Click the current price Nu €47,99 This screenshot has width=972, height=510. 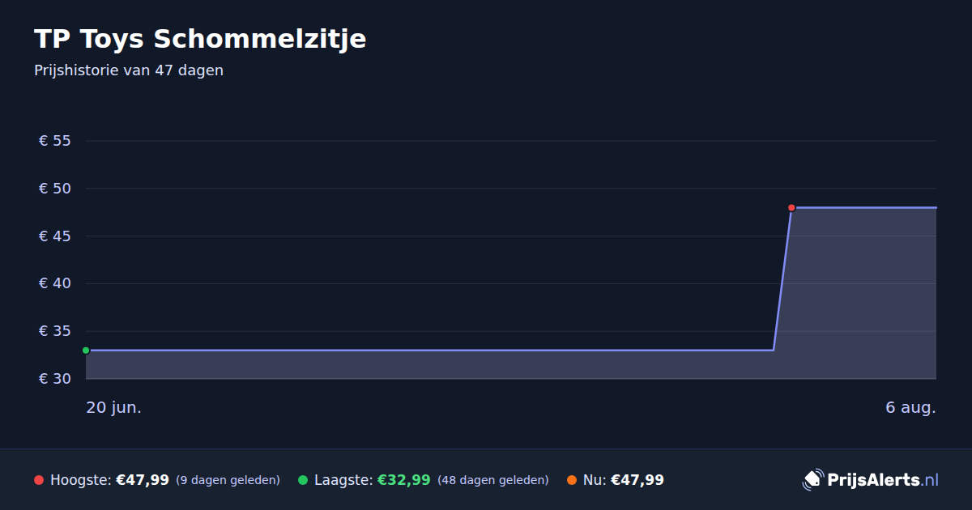click(624, 480)
